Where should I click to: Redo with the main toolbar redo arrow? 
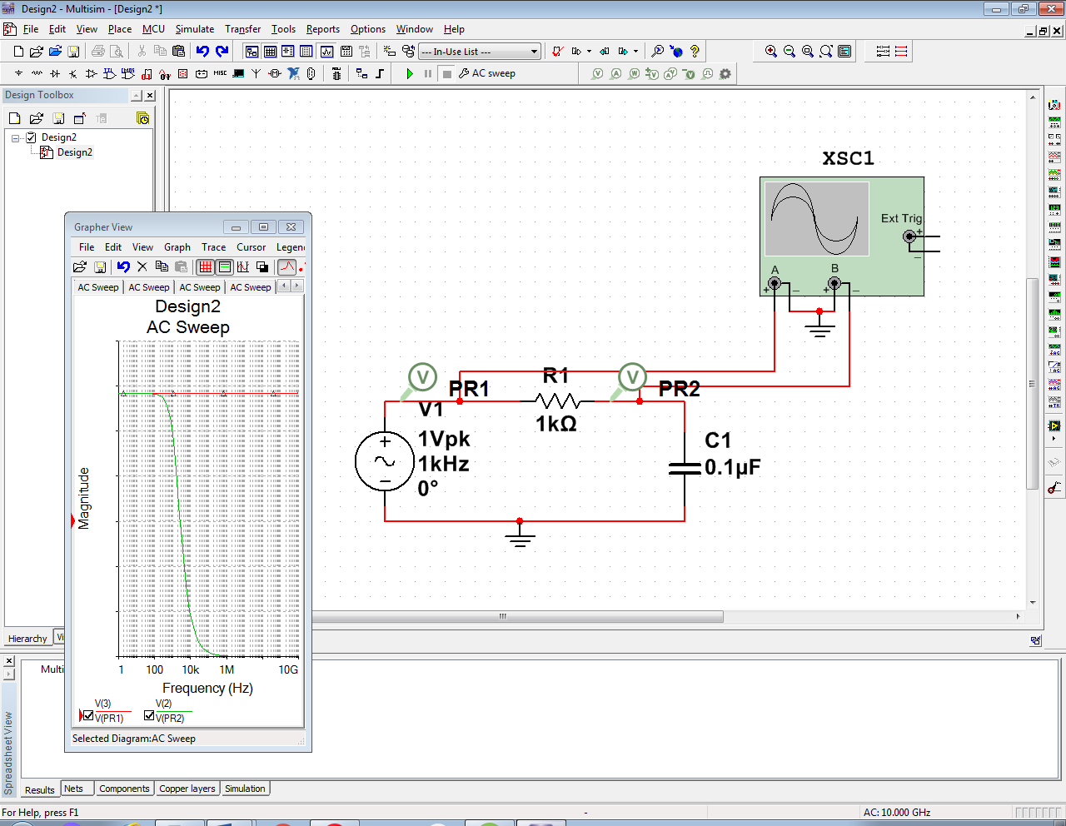pyautogui.click(x=222, y=52)
